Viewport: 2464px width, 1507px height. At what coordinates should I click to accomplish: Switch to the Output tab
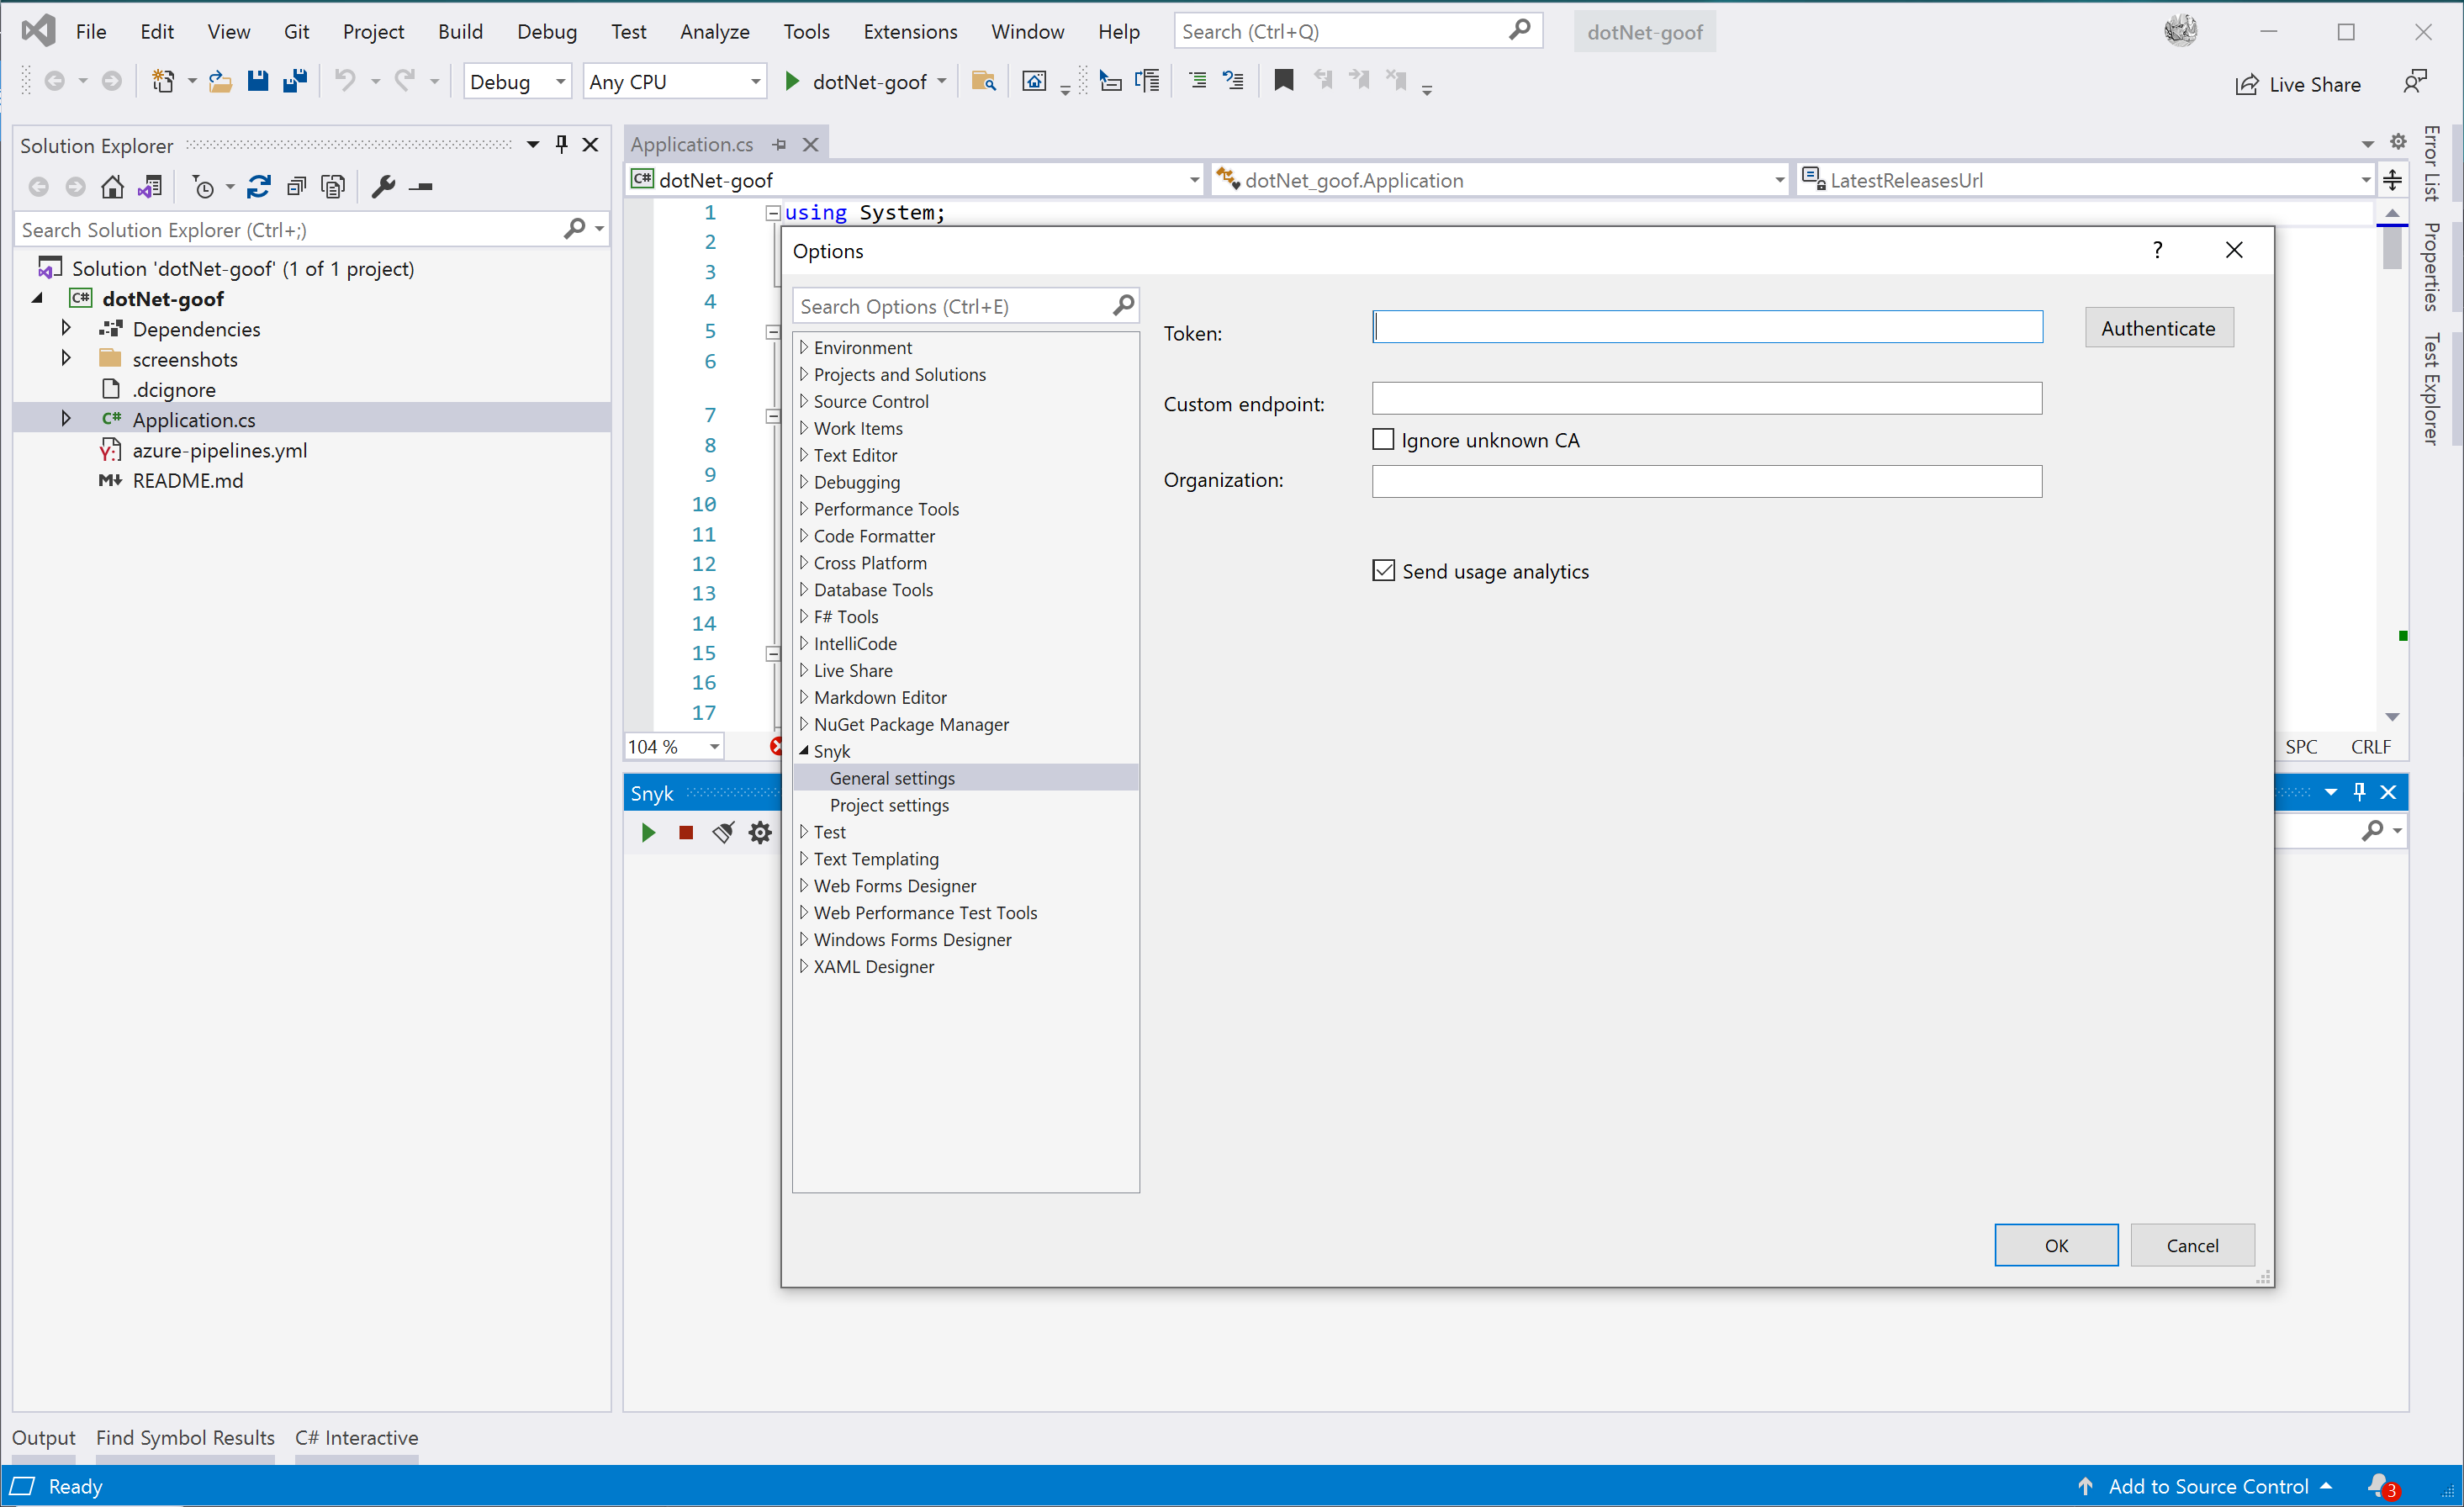tap(43, 1437)
